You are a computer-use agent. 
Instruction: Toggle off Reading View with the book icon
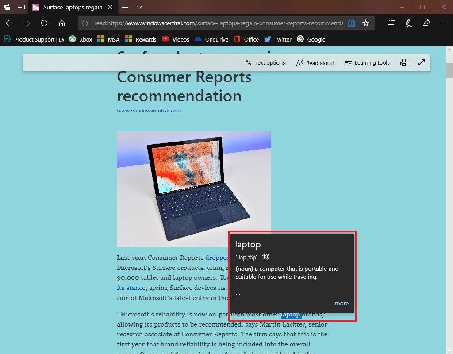click(x=351, y=23)
